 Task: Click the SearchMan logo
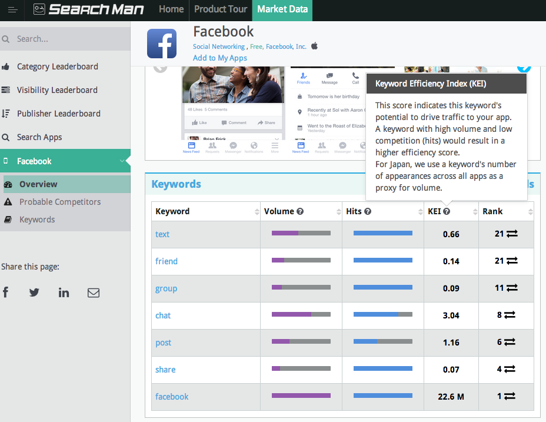click(88, 9)
